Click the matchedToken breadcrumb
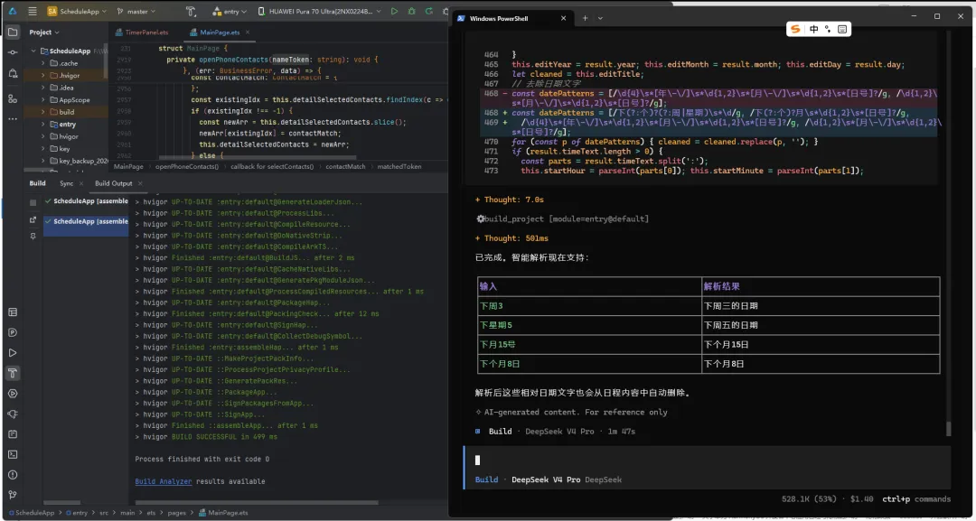976x521 pixels. point(399,167)
